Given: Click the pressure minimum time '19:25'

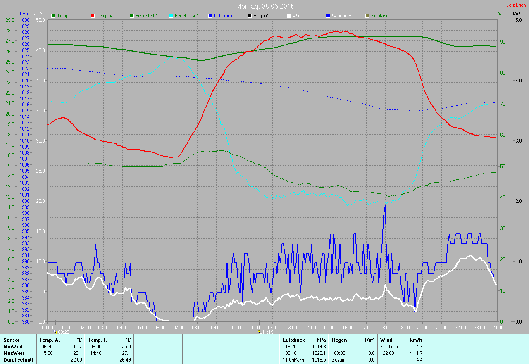Looking at the screenshot, I should coord(291,347).
